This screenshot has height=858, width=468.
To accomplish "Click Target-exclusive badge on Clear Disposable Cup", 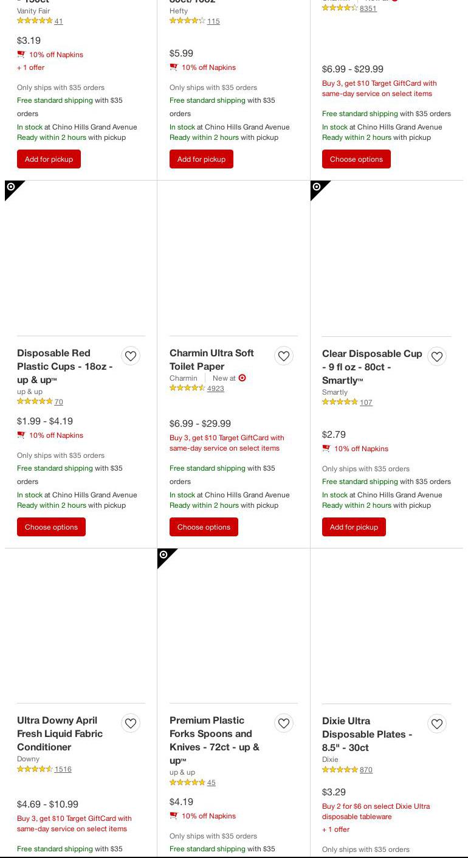I will [317, 188].
